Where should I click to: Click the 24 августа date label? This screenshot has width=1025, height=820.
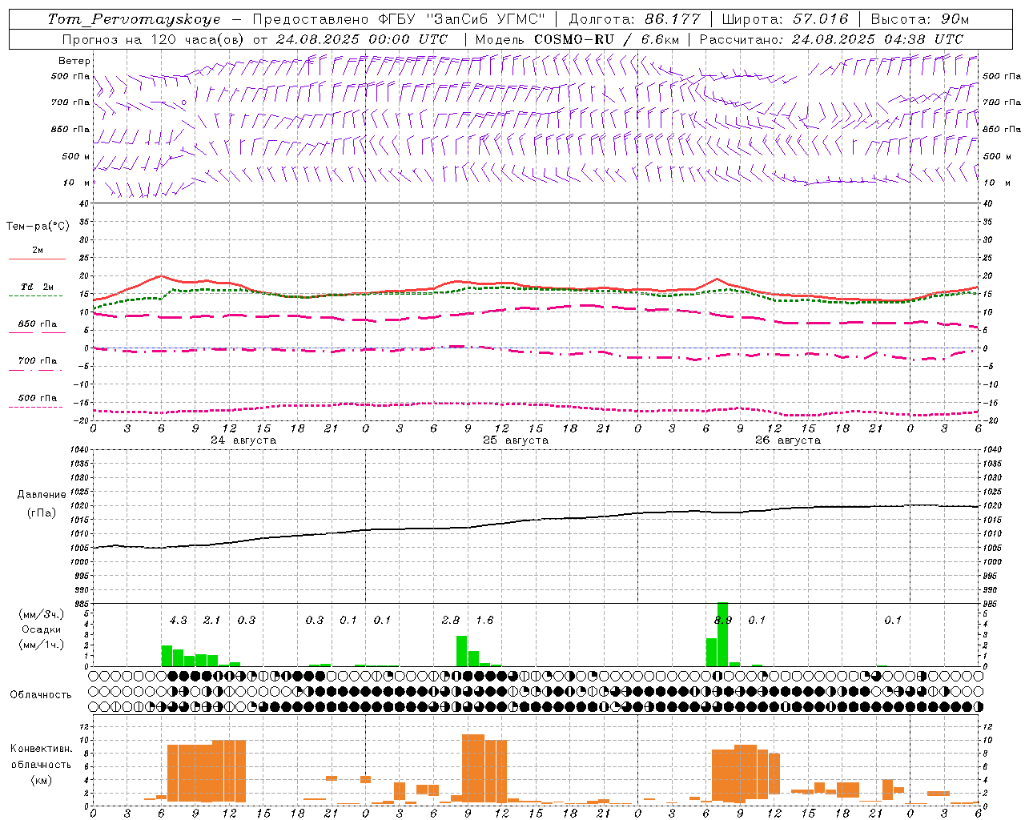pos(243,440)
